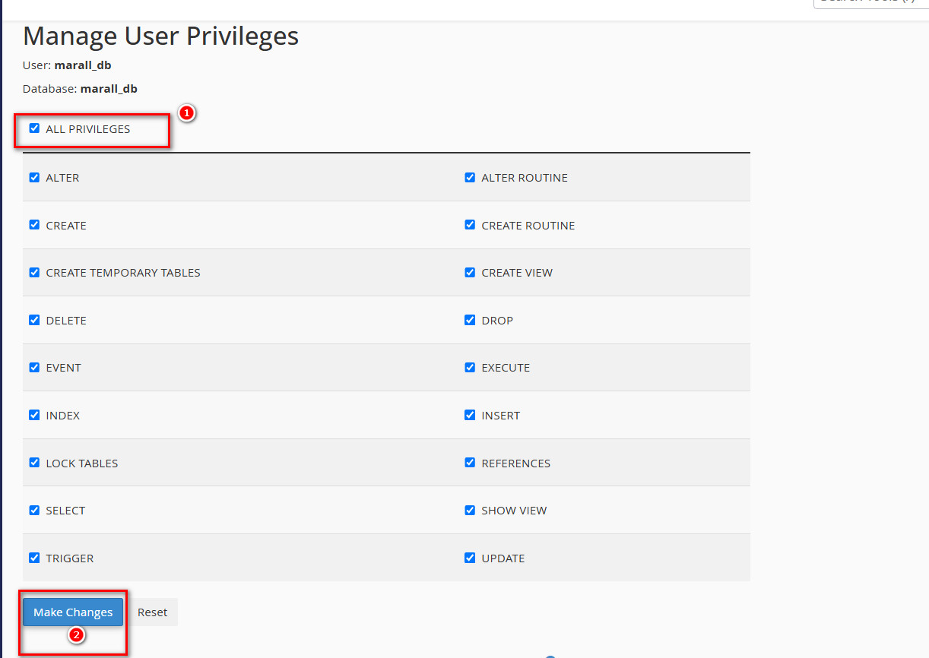Toggle the LOCK TABLES checkbox
The image size is (929, 658).
(34, 463)
